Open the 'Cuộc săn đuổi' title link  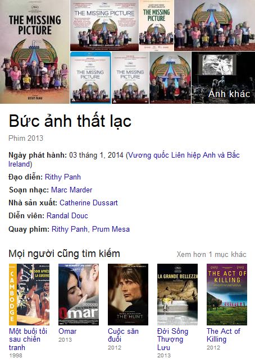click(x=123, y=335)
